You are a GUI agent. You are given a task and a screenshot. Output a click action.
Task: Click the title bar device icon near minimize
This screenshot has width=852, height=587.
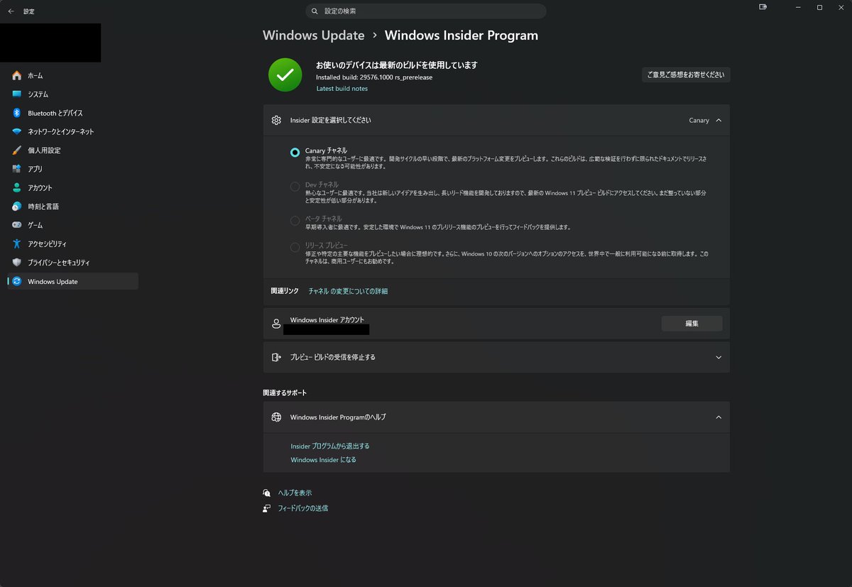tap(763, 7)
